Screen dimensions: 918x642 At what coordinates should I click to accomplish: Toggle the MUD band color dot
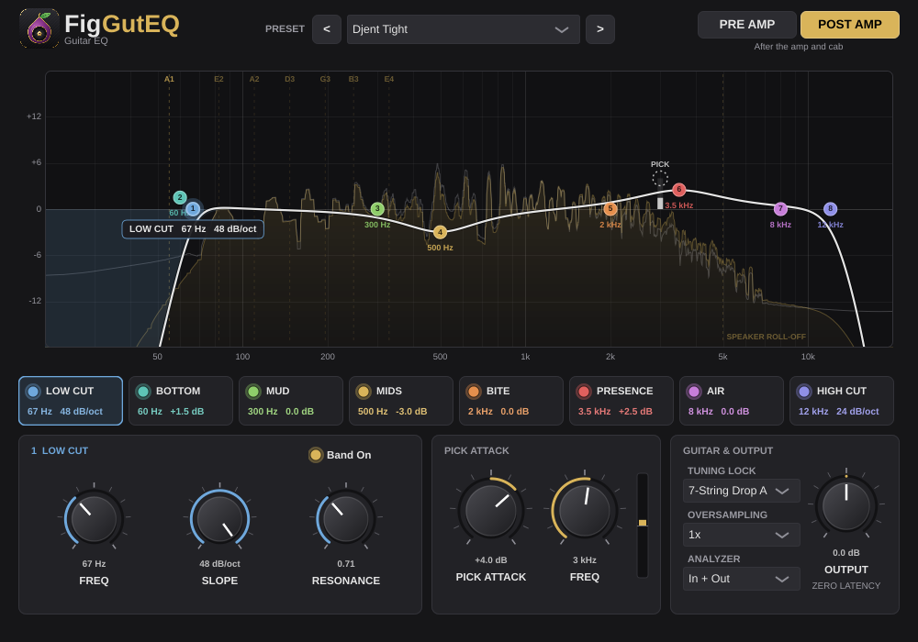tap(253, 392)
